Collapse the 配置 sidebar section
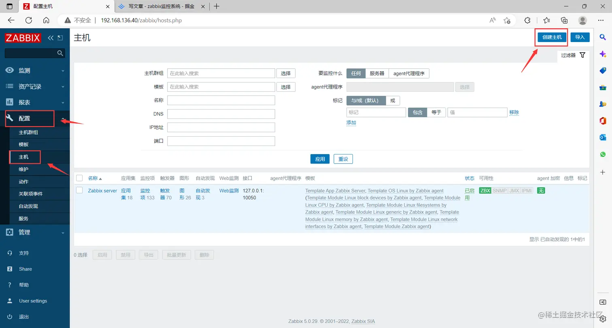The image size is (612, 328). point(35,119)
